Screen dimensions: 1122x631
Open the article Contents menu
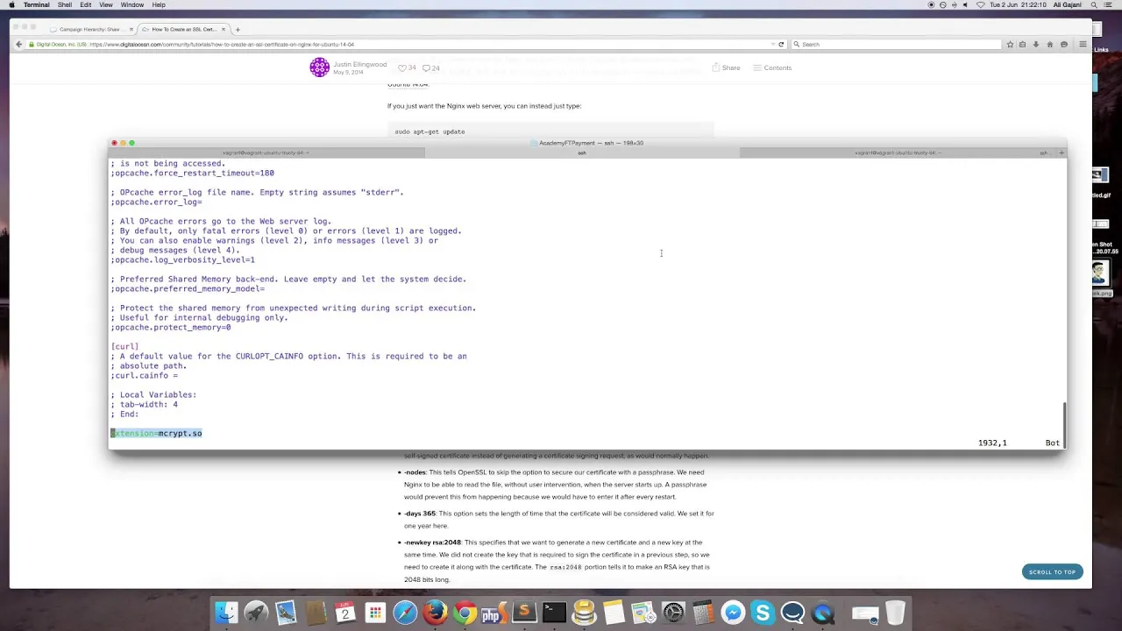point(772,67)
